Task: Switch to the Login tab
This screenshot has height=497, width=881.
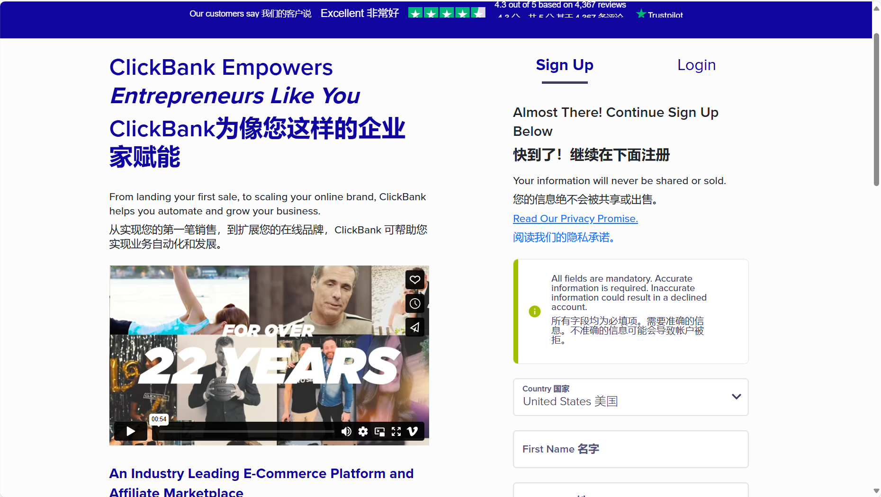Action: tap(696, 65)
